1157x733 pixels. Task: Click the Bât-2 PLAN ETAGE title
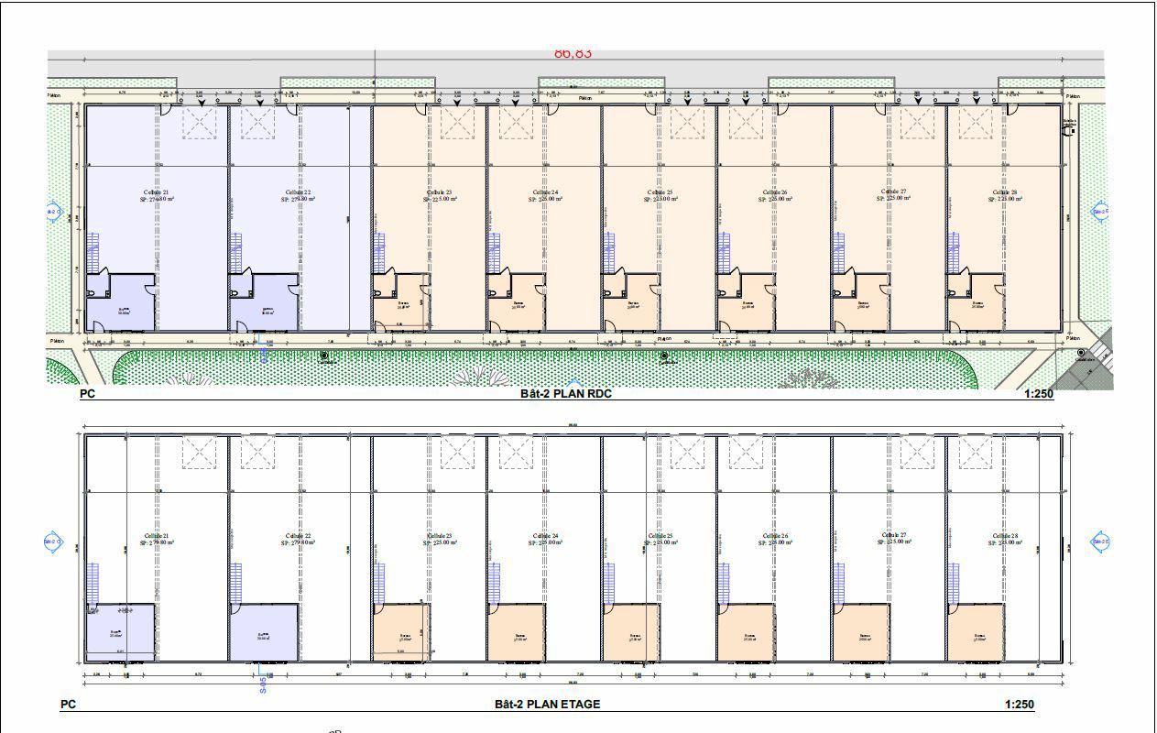click(548, 705)
